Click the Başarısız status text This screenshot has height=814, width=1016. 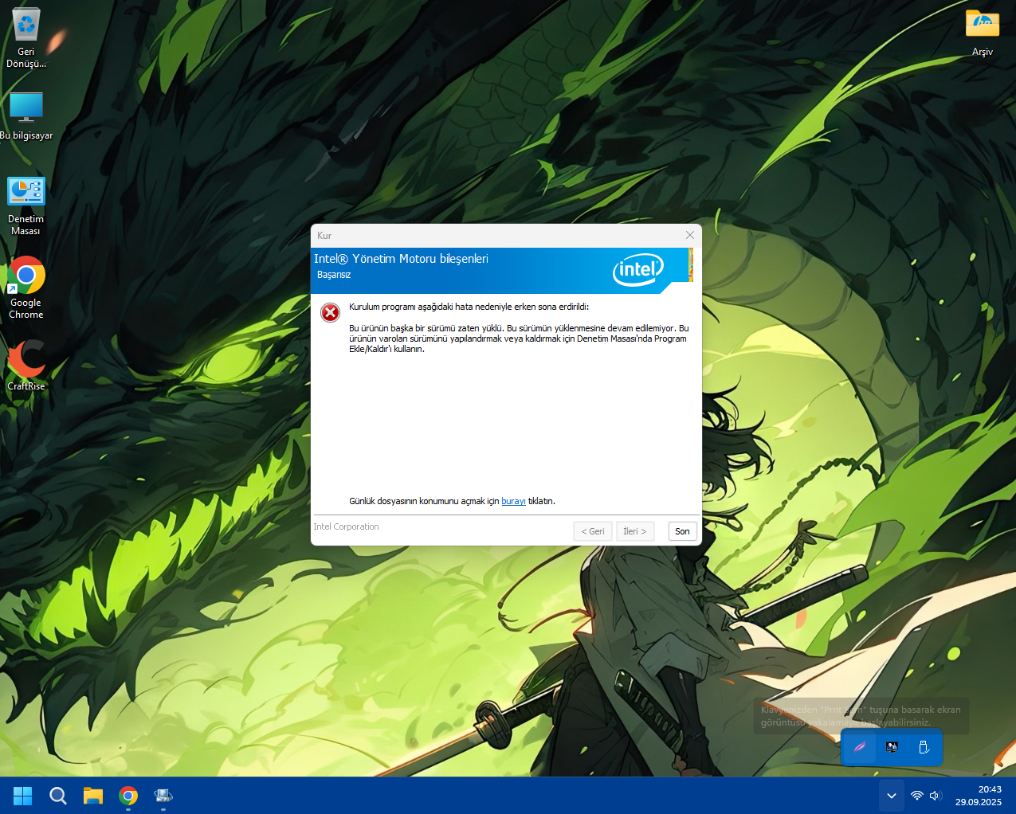pos(334,275)
